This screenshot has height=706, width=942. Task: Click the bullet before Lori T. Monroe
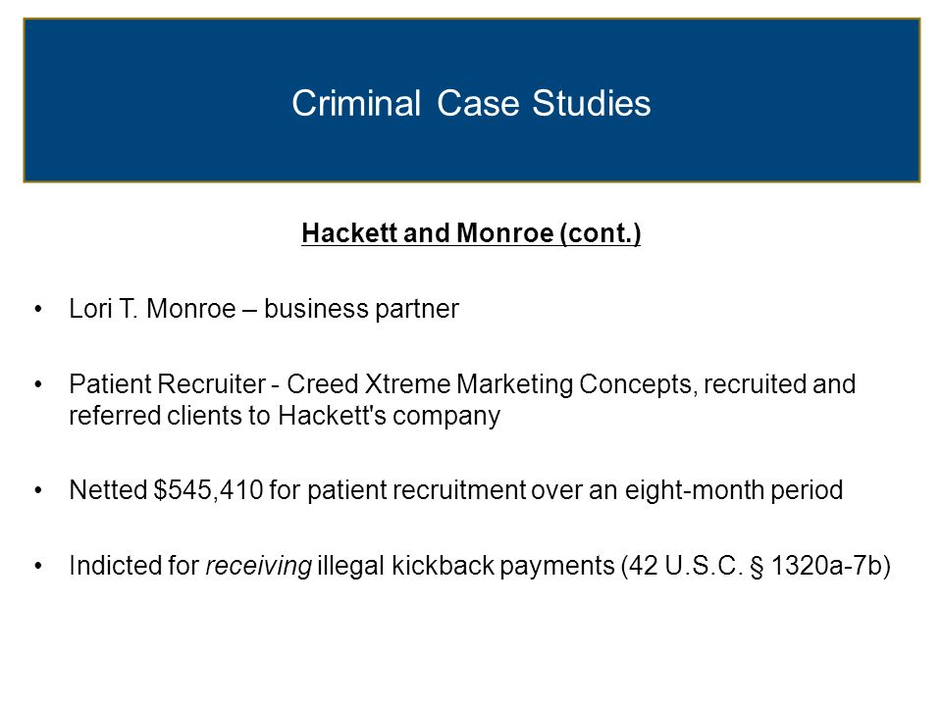38,309
